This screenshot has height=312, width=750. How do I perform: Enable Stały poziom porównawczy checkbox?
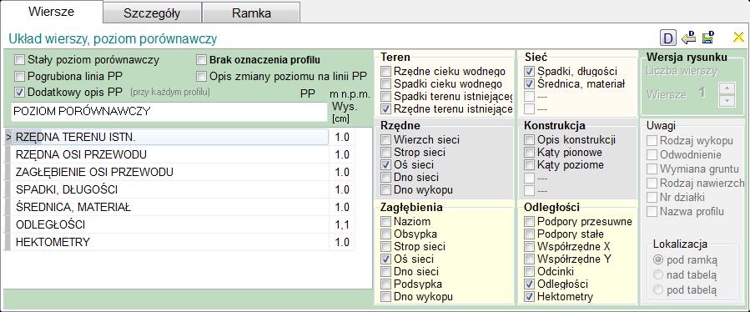pyautogui.click(x=19, y=60)
